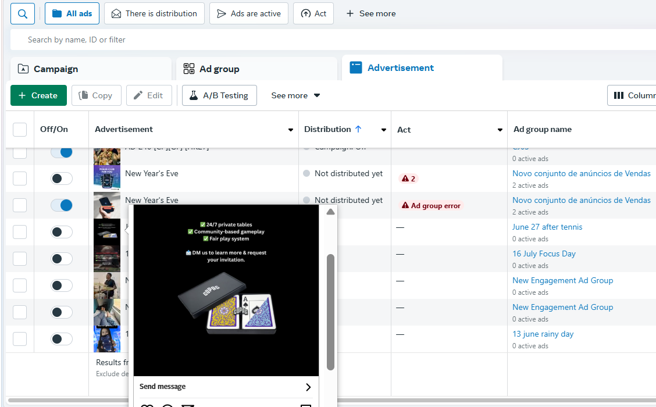Check the 16 July Focus Day row checkbox

(20, 259)
